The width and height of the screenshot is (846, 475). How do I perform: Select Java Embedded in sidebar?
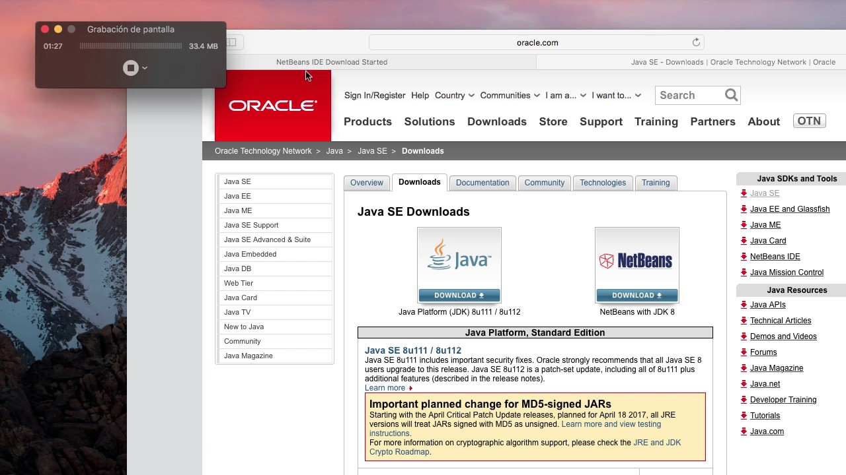click(x=274, y=254)
